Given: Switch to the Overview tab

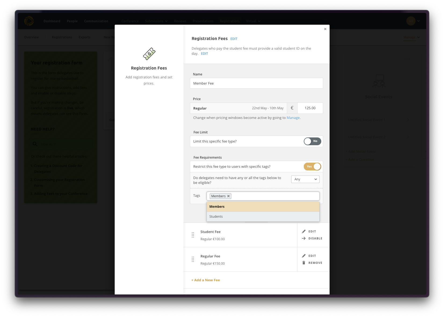Looking at the screenshot, I should 31,37.
